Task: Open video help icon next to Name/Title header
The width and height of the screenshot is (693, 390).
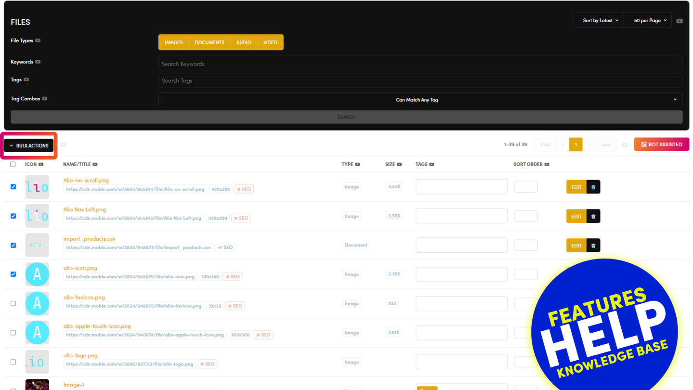Action: coord(95,165)
